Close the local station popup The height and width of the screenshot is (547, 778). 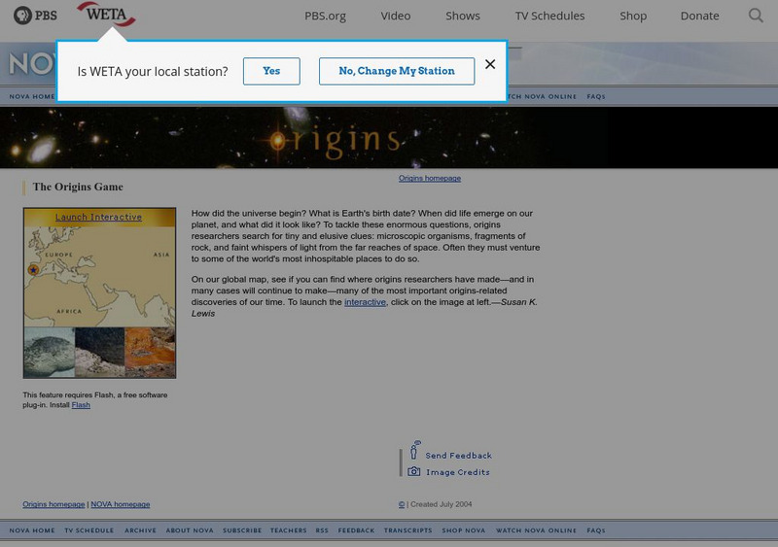490,64
